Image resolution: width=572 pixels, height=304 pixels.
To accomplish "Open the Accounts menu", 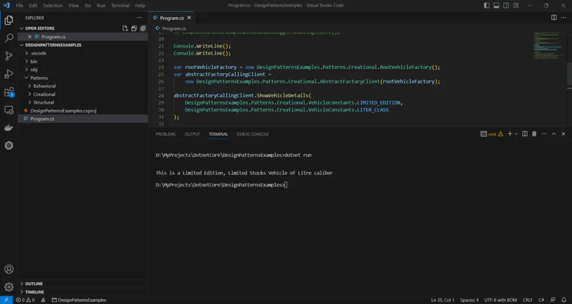I will [x=9, y=269].
